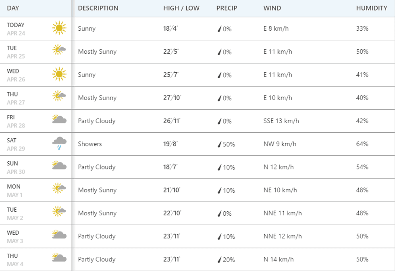Click the mostly sunny icon for Tue Apr 25

[59, 50]
